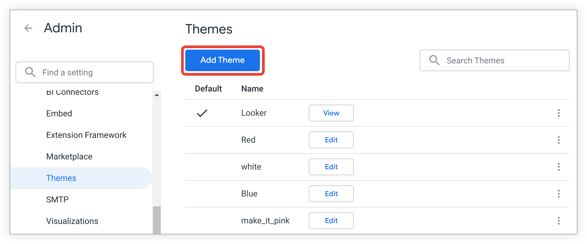Open Visualizations settings
The width and height of the screenshot is (587, 244).
72,221
